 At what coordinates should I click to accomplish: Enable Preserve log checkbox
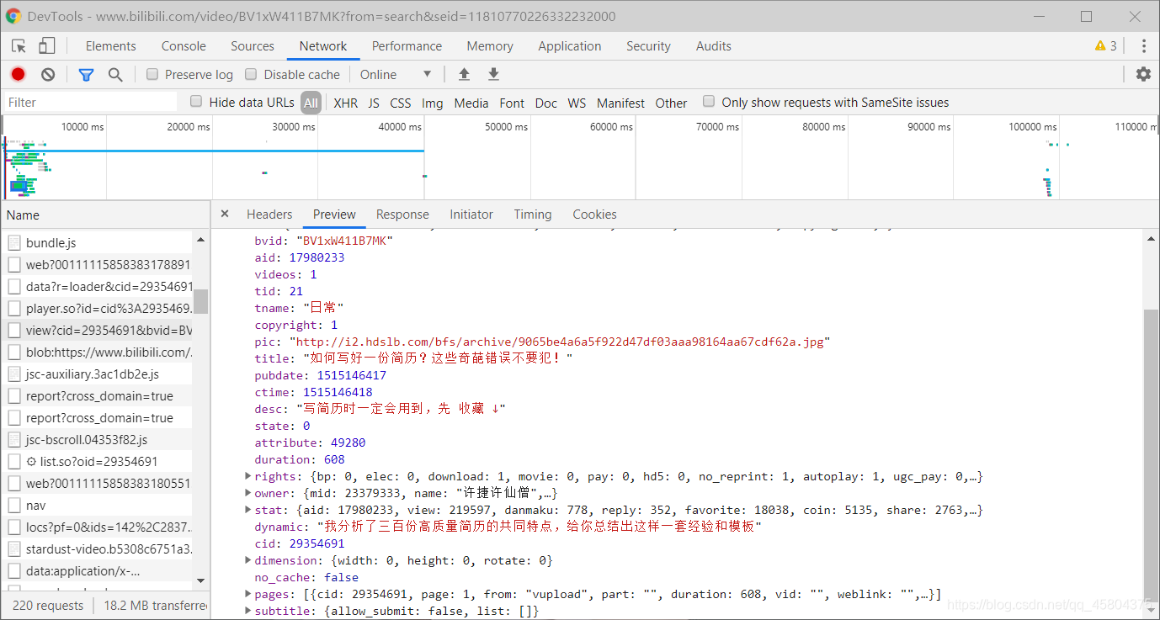pyautogui.click(x=152, y=74)
